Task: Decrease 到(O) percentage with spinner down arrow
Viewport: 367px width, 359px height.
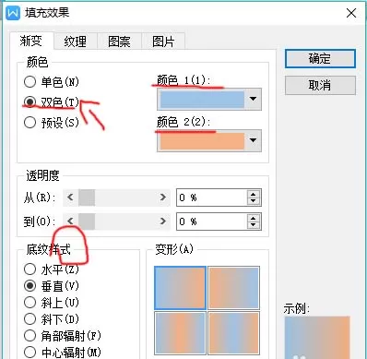Action: (x=254, y=225)
